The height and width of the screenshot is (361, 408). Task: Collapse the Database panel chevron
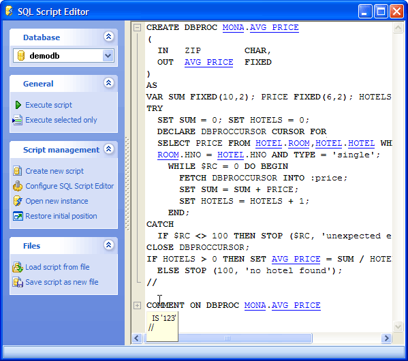click(x=109, y=36)
